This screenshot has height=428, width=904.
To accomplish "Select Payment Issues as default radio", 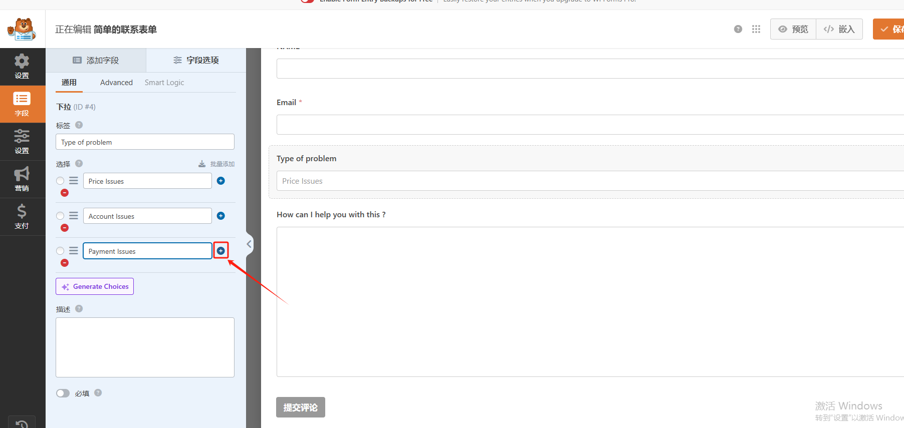I will [x=60, y=251].
